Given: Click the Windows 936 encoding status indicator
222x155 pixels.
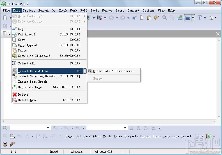Looking at the screenshot, I should click(x=103, y=152).
